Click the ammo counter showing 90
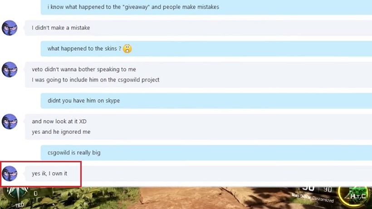372x209 pixels. [328, 190]
